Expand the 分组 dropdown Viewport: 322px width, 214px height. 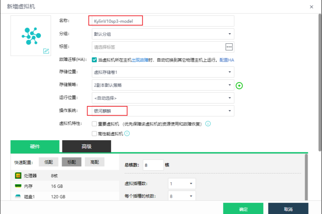(161, 34)
